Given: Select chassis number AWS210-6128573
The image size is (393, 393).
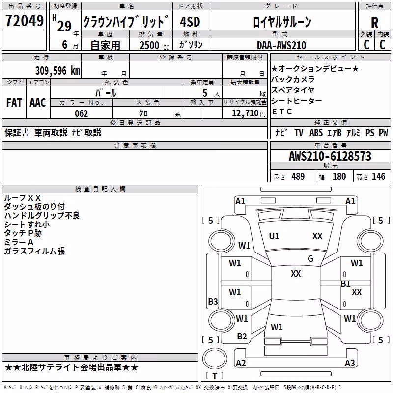Looking at the screenshot, I should (330, 156).
